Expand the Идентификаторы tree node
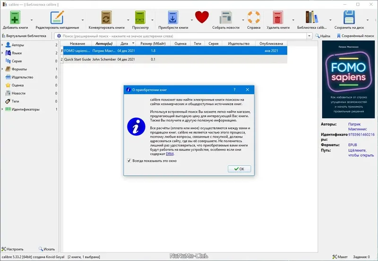This screenshot has width=378, height=261. coord(2,109)
